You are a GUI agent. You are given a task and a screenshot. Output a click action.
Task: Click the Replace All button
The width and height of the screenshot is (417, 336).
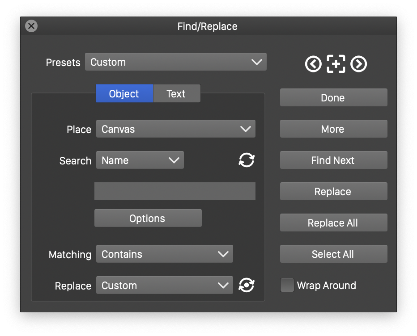pyautogui.click(x=333, y=223)
